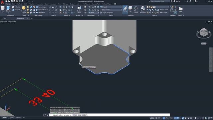Image resolution: width=213 pixels, height=120 pixels.
Task: Open workspace switching gear in status bar
Action: [x=195, y=118]
